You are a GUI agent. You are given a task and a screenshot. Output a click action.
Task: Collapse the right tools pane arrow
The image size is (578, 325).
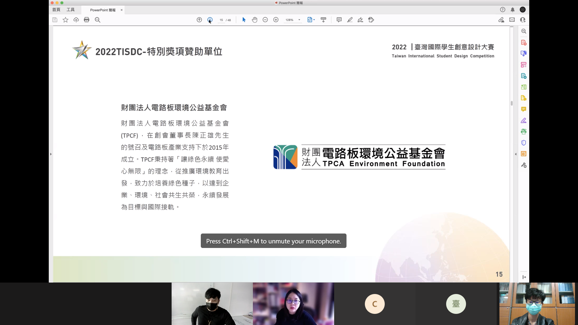tap(516, 154)
